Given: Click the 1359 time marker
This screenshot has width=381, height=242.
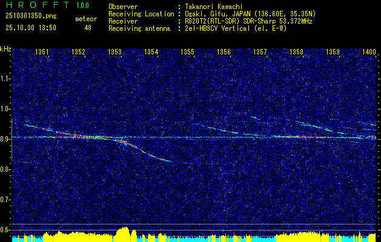Looking at the screenshot, I should point(333,52).
